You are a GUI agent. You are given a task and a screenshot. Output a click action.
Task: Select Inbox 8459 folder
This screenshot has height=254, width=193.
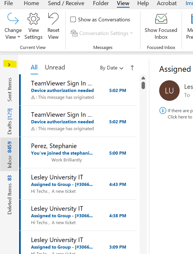[9, 154]
